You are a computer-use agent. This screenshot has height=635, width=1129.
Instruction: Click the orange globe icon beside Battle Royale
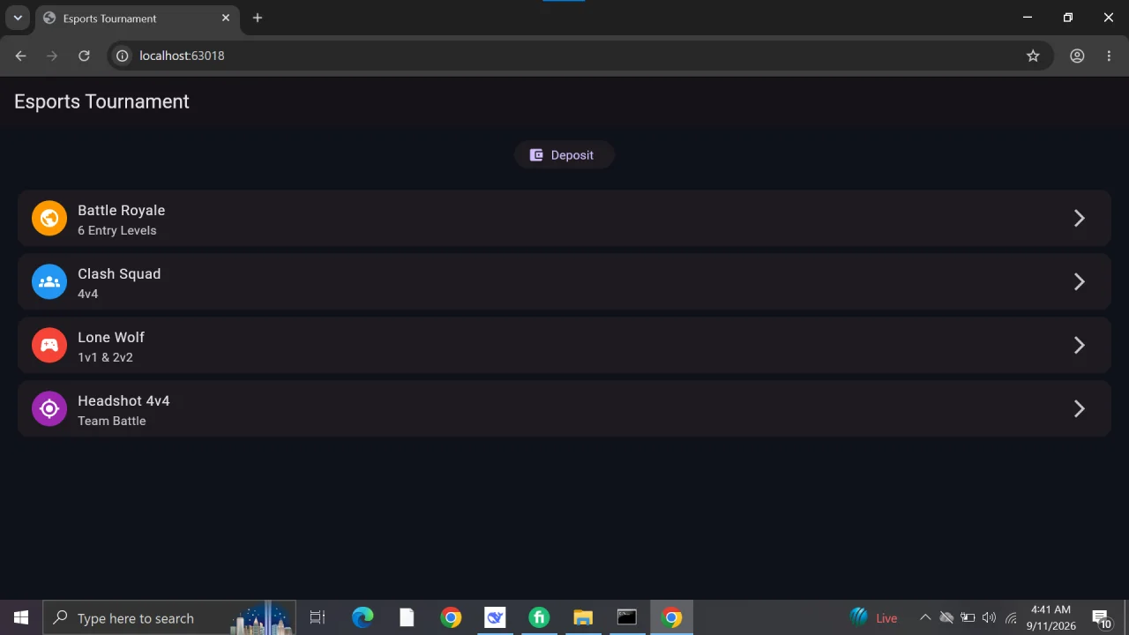coord(49,218)
